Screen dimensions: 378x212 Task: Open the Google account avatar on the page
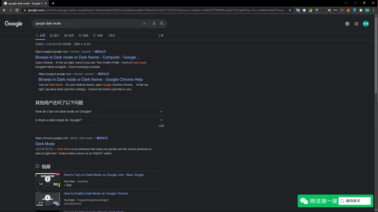366,24
